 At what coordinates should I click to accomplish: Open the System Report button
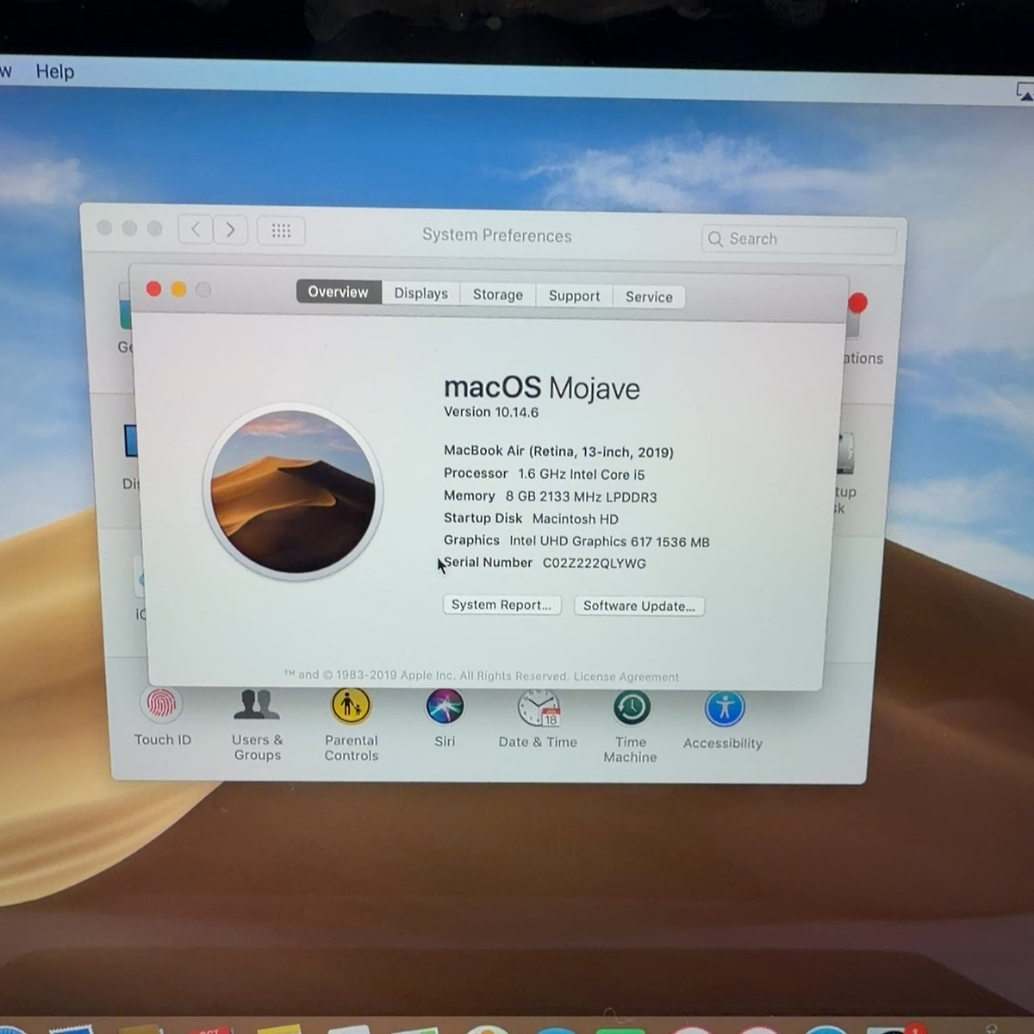pos(501,605)
